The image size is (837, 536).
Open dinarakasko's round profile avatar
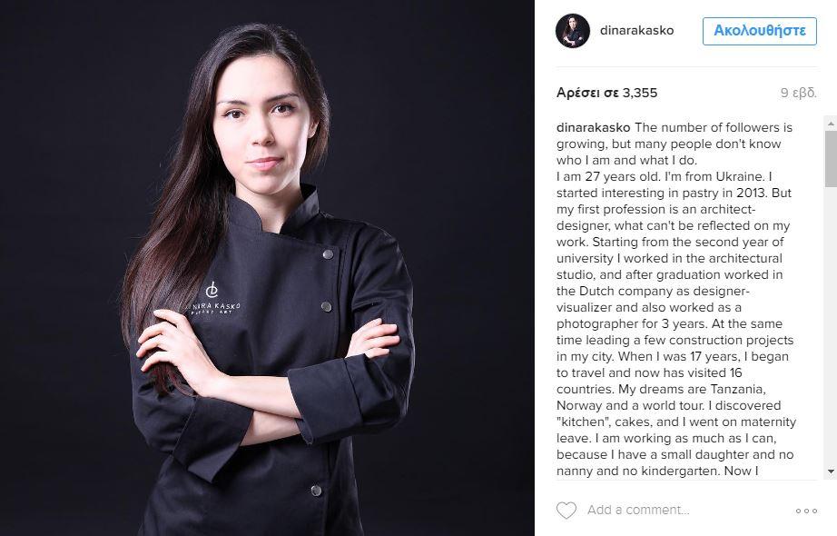point(573,31)
